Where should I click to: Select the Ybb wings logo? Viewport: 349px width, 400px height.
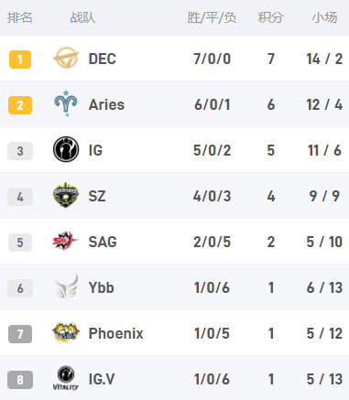click(x=66, y=286)
